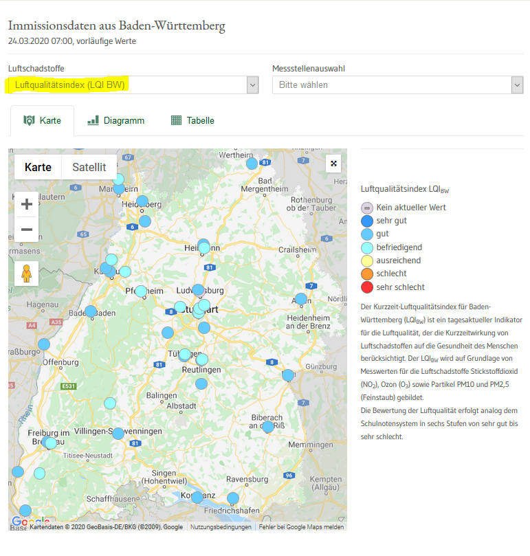Image resolution: width=530 pixels, height=556 pixels.
Task: Click the red 'sehr schlecht' legend swatch
Action: pos(367,287)
